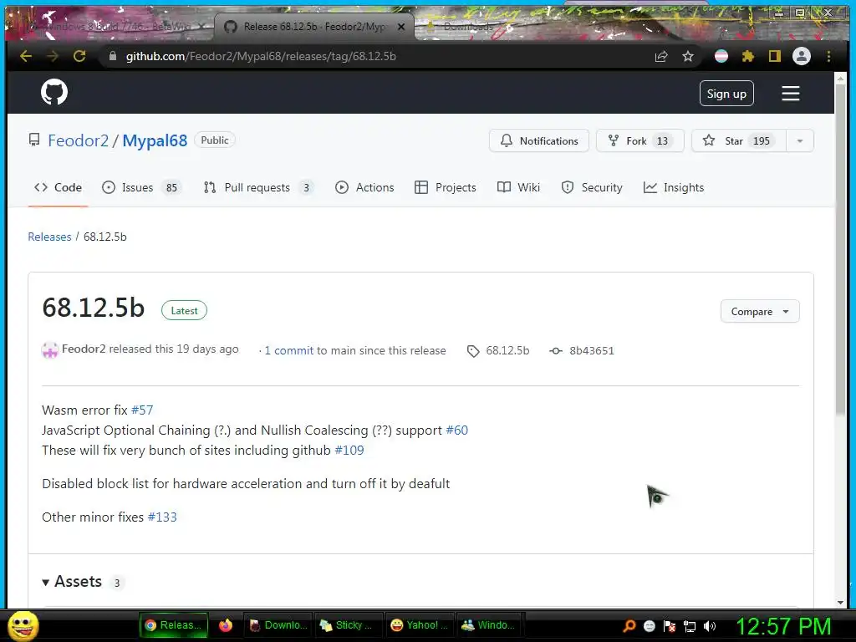Open the Wiki tab
Image resolution: width=856 pixels, height=642 pixels.
coord(518,188)
